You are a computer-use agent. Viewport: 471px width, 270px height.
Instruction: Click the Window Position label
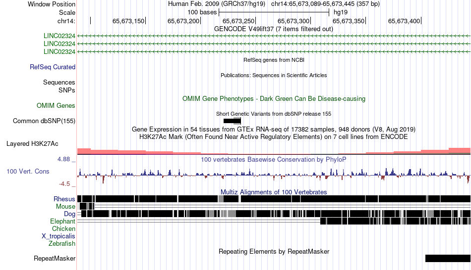pos(52,4)
